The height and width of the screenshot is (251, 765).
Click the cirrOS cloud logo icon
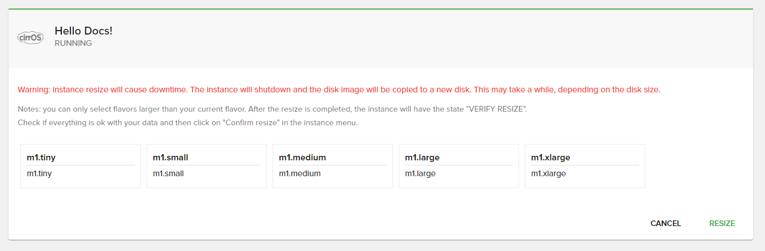click(x=31, y=37)
